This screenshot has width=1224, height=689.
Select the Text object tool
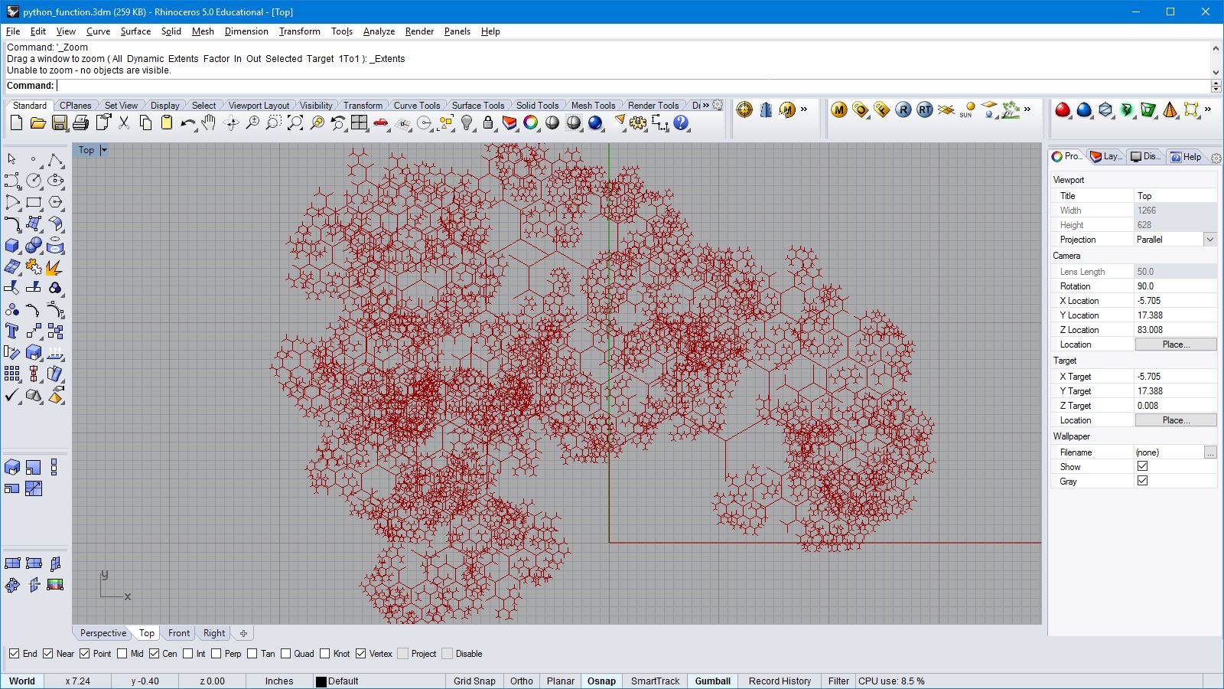click(x=12, y=331)
